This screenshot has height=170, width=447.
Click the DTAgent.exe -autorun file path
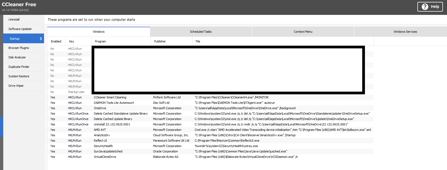pos(235,103)
